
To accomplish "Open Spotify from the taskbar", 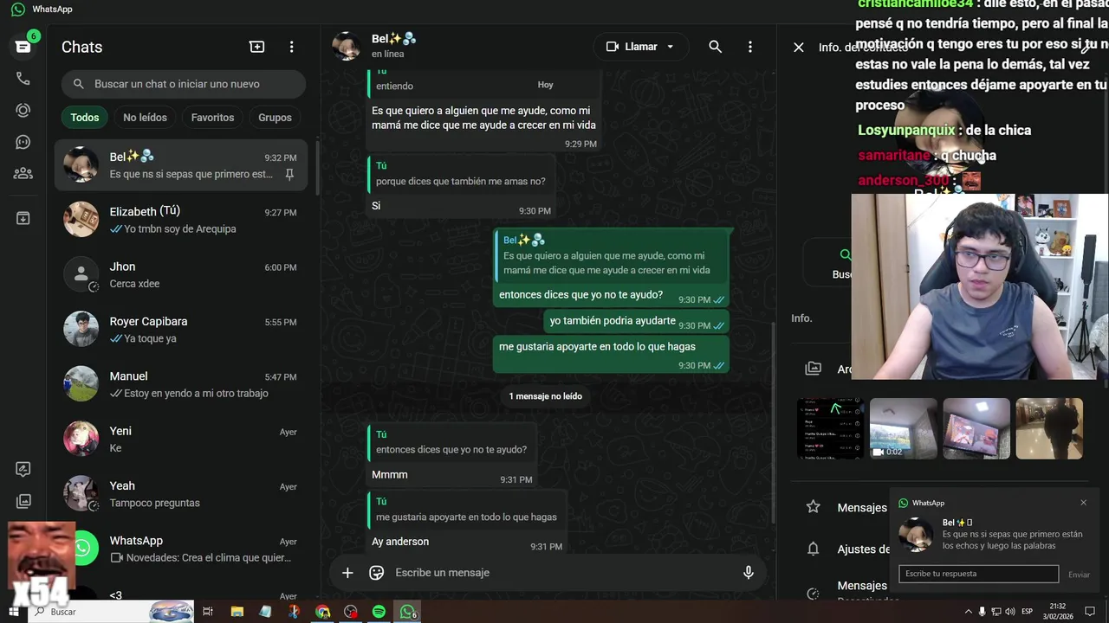I will (379, 612).
